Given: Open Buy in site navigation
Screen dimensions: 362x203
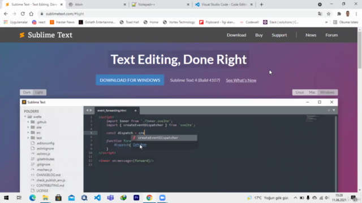Looking at the screenshot, I should point(259,35).
